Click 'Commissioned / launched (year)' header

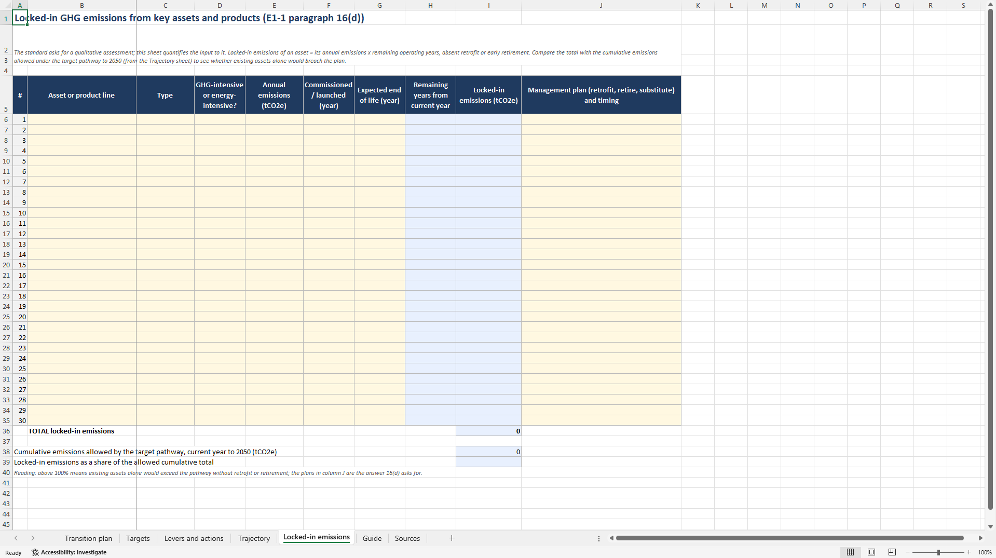[329, 95]
